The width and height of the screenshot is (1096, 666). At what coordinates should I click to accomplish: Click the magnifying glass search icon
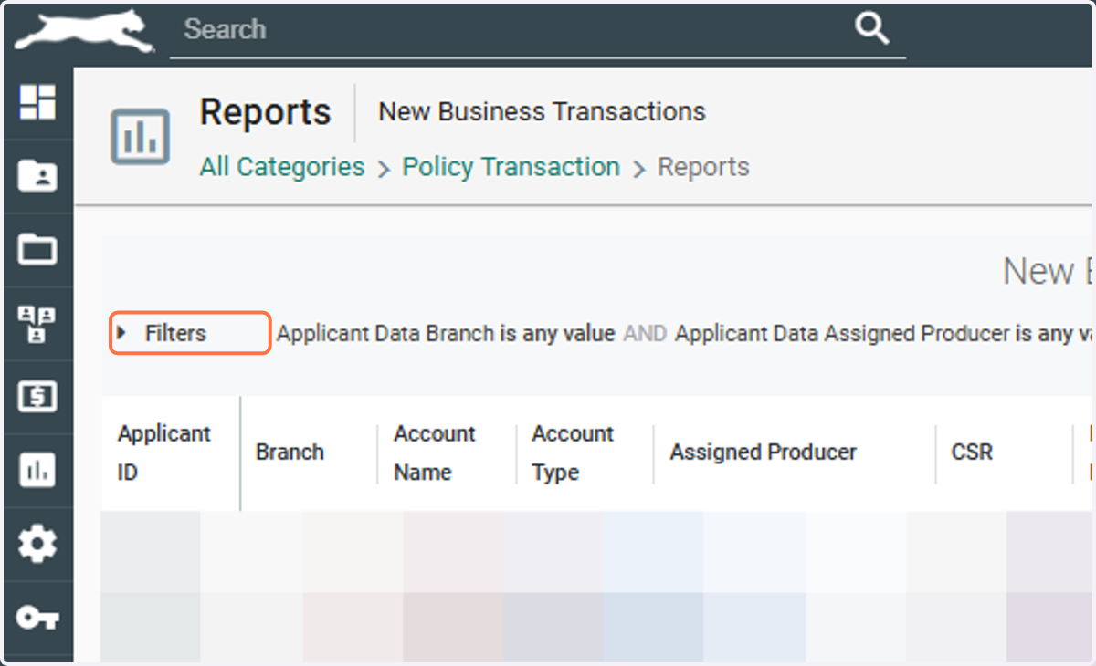pos(871,29)
